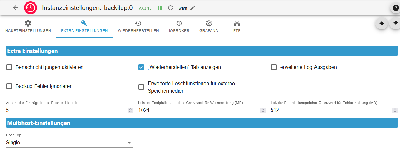
Task: Open the FTP tab
Action: click(237, 27)
